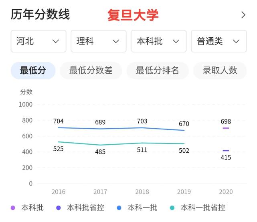Click the 511 data label for 2018
Viewport: 257px width, 222px height.
click(142, 150)
